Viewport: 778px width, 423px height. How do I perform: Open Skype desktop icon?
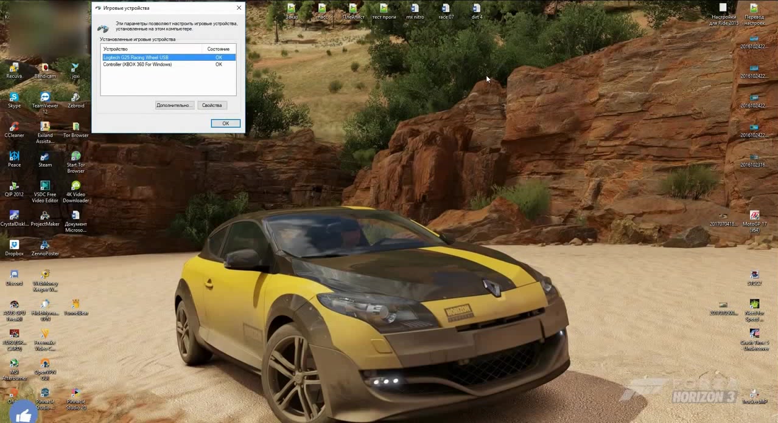point(14,98)
